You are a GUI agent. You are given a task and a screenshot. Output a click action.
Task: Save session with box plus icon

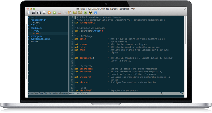coord(80,13)
